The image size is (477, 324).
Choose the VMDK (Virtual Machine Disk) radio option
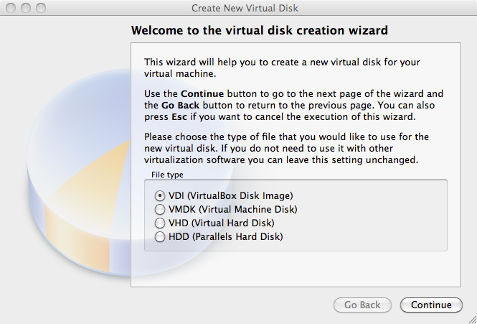point(160,209)
